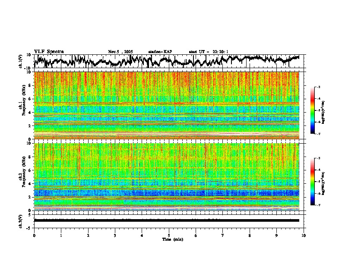Image resolution: width=342 pixels, height=264 pixels.
Task: Click the ch.2 color bar log(PSD) unit label
Action: (x=323, y=184)
